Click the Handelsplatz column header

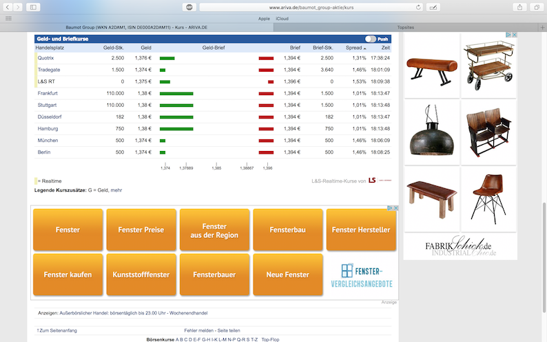(x=50, y=48)
